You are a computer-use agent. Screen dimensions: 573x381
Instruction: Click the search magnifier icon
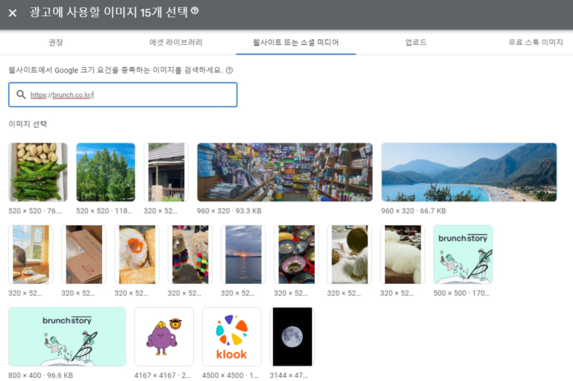tap(21, 94)
